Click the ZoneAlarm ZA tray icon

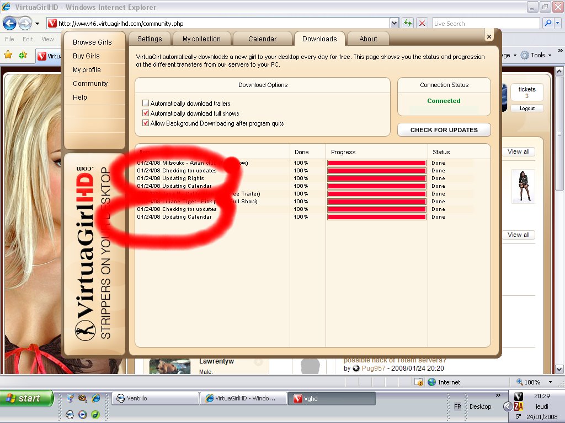point(519,406)
